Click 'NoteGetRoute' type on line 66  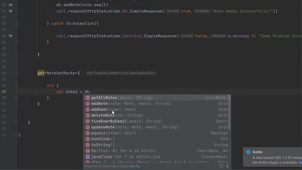(x=61, y=73)
